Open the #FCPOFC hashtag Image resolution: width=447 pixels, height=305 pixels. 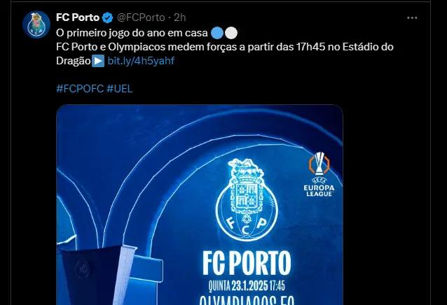(x=80, y=89)
